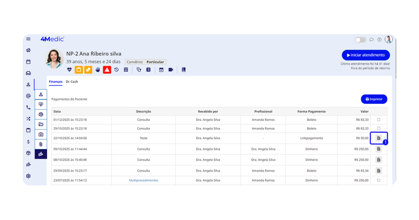Switch to the Dr. Cash tab
The image size is (419, 220).
[72, 82]
